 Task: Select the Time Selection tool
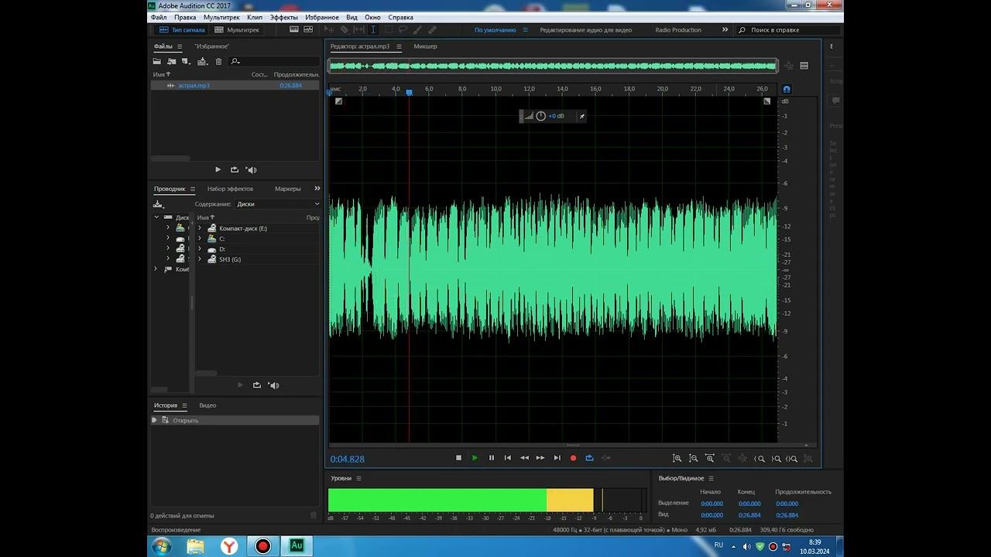pyautogui.click(x=372, y=30)
